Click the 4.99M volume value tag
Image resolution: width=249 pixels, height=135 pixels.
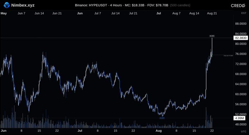coord(239,118)
